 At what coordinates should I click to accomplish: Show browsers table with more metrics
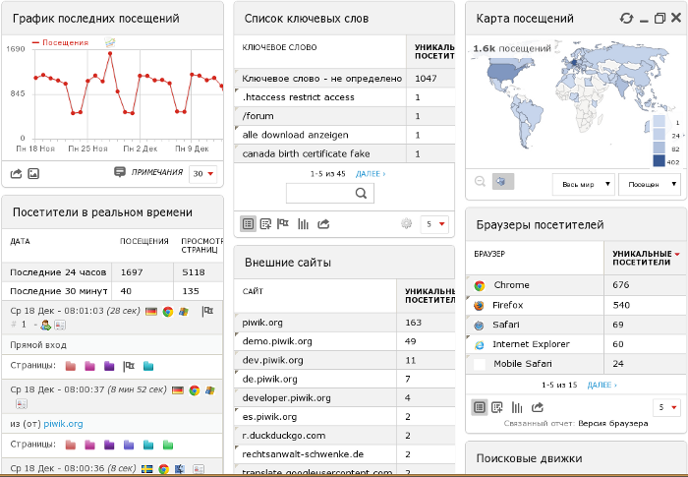[x=497, y=407]
